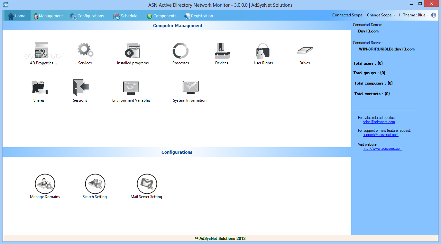Click the AdSysNet Solutions 2013 footer text
Image resolution: width=441 pixels, height=244 pixels.
coord(220,239)
